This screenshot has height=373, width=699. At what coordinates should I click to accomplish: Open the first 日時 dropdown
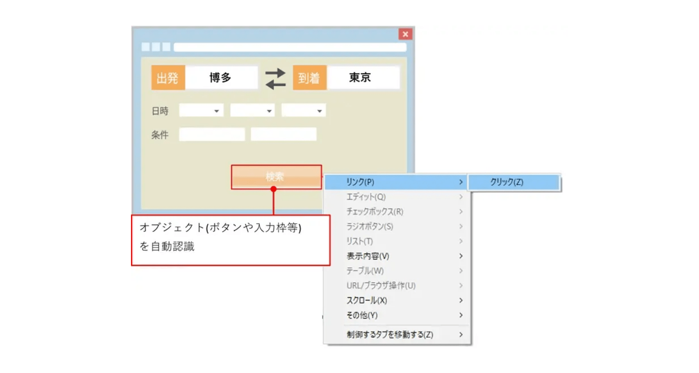click(x=201, y=111)
